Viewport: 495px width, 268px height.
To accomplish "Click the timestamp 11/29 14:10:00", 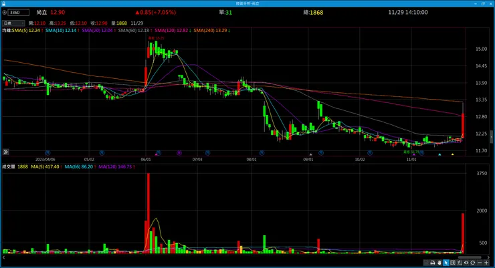I will (408, 12).
